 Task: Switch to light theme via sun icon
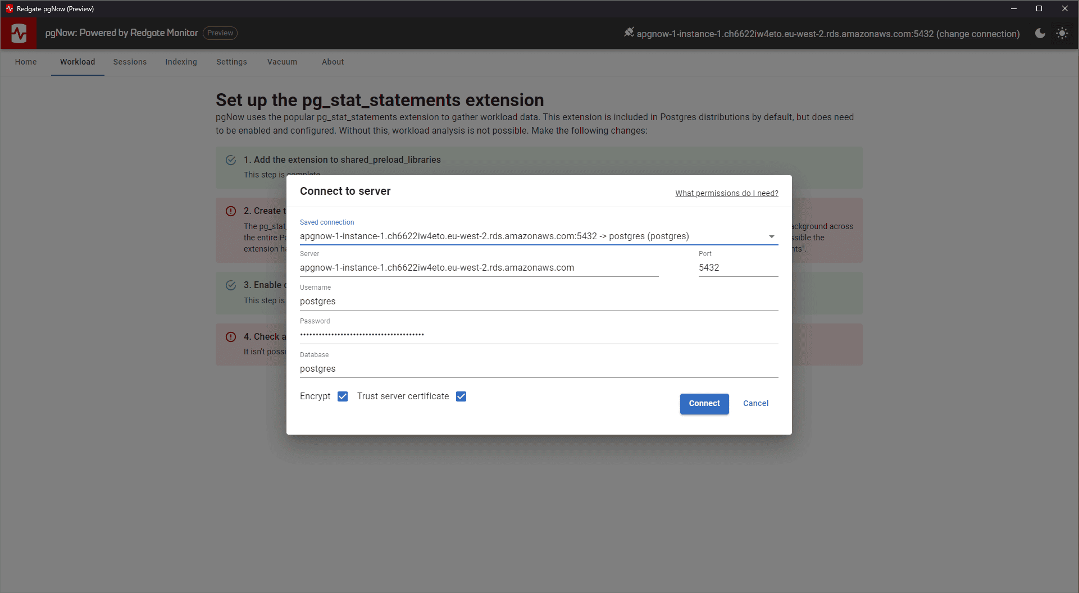pos(1062,33)
